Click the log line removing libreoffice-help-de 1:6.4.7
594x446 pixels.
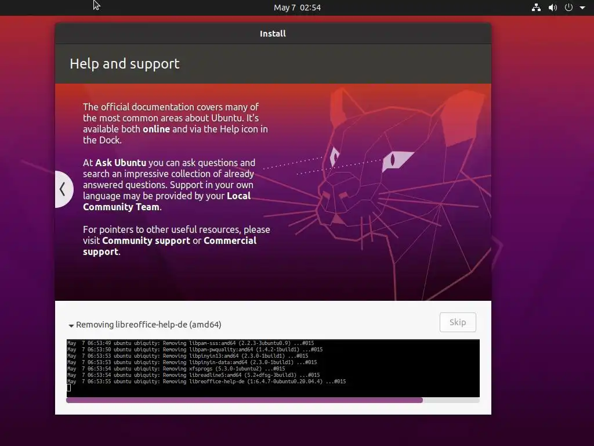[207, 382]
